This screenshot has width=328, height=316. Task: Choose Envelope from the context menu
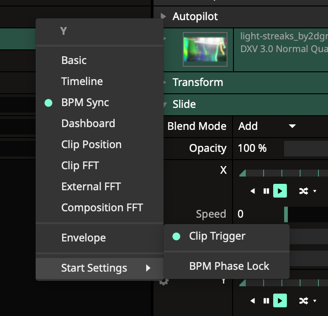(x=83, y=238)
